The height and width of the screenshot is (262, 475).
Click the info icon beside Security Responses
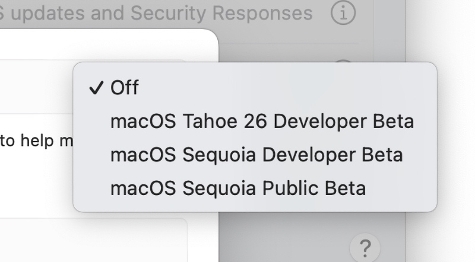343,12
